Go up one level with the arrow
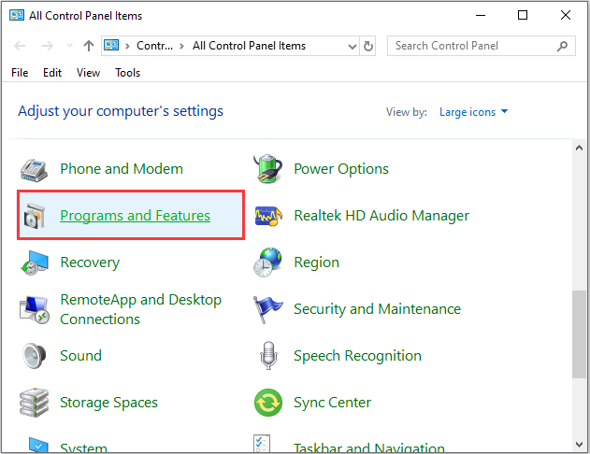Viewport: 590px width, 454px height. click(89, 46)
